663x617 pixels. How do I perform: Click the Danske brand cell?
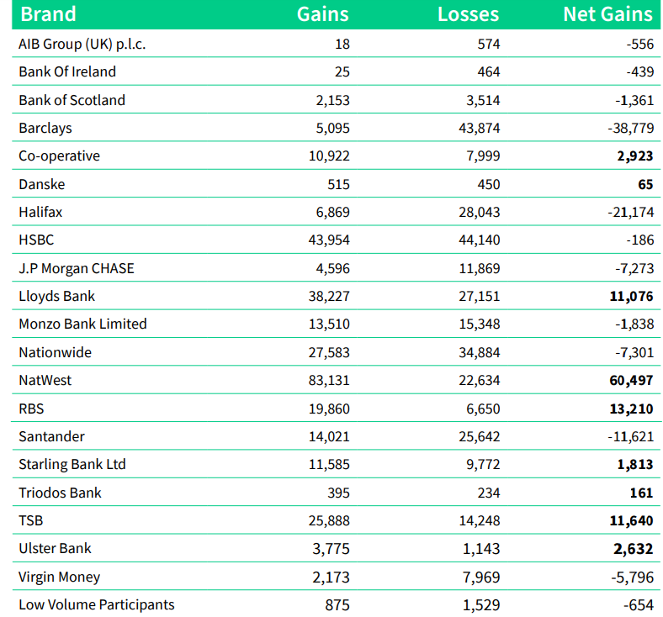[41, 184]
